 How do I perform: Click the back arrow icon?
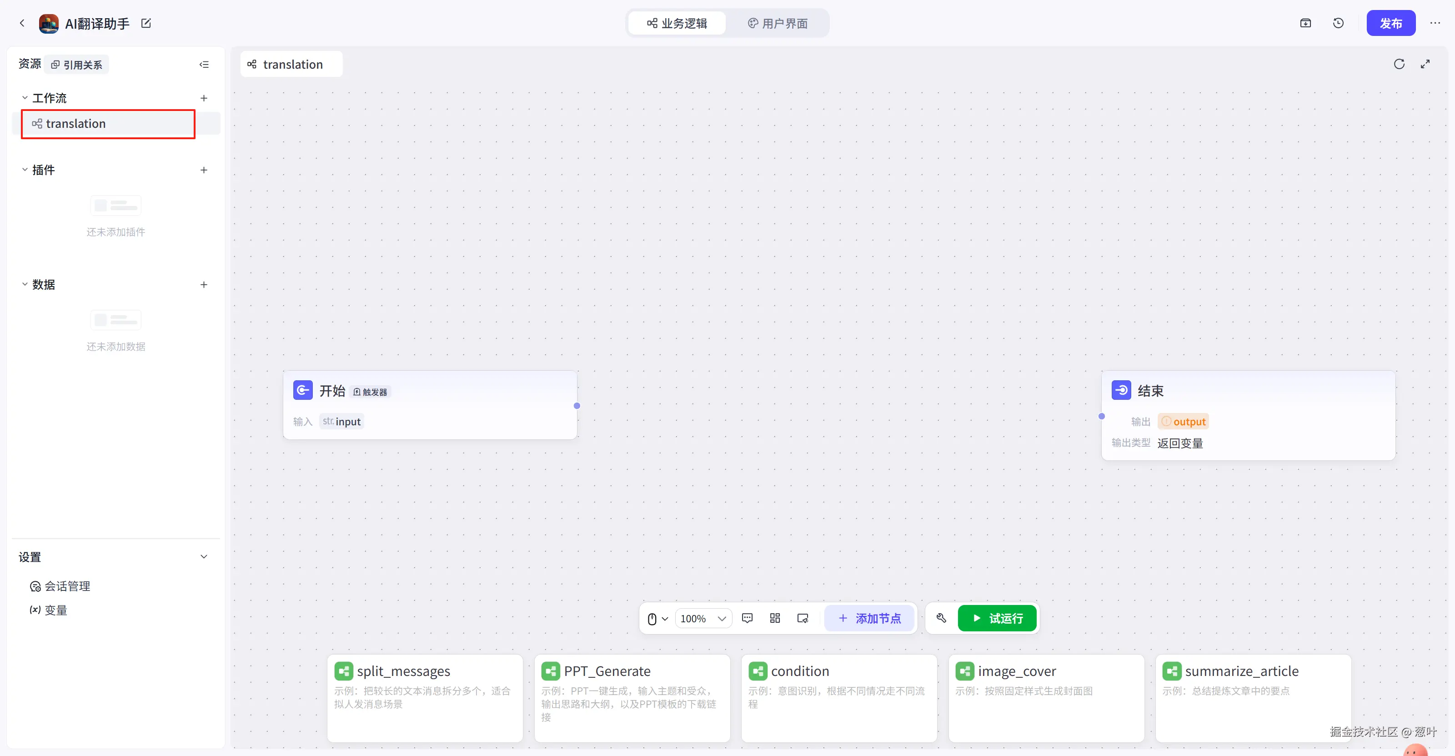pyautogui.click(x=22, y=23)
